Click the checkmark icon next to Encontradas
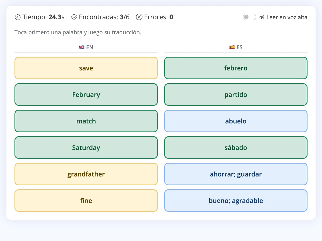 coord(74,17)
